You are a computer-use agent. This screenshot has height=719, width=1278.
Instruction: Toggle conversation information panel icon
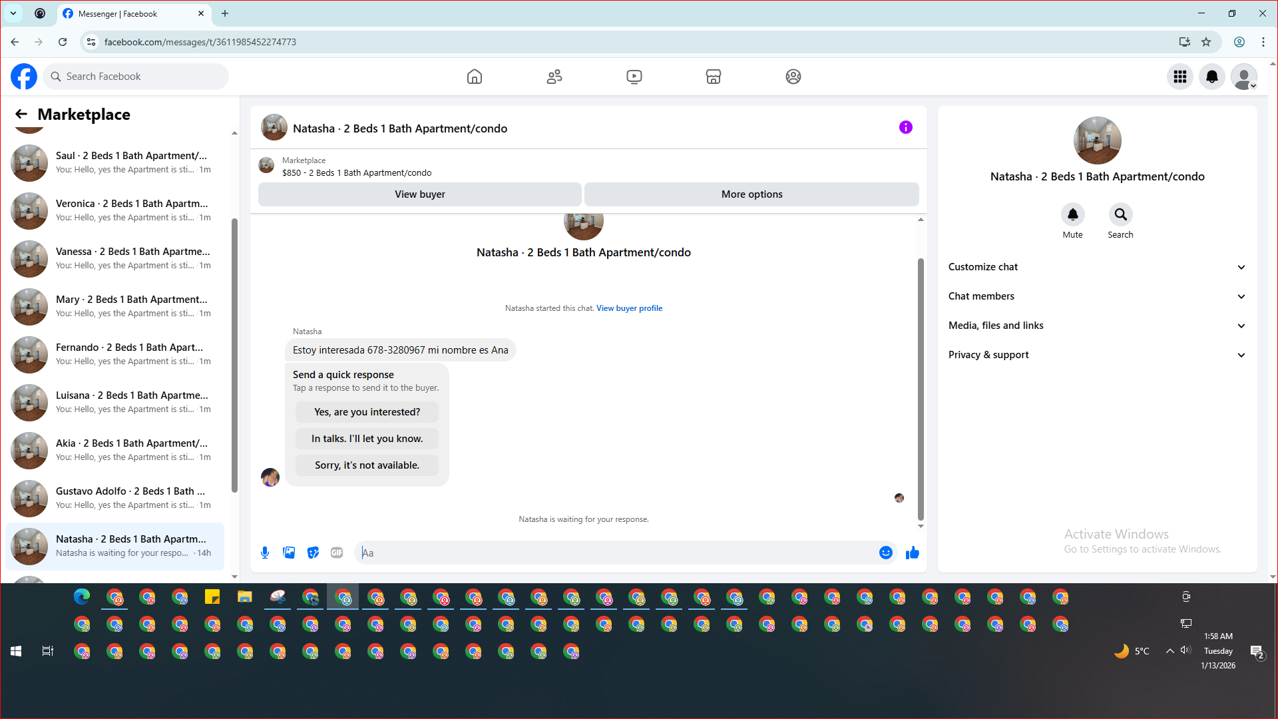(905, 127)
